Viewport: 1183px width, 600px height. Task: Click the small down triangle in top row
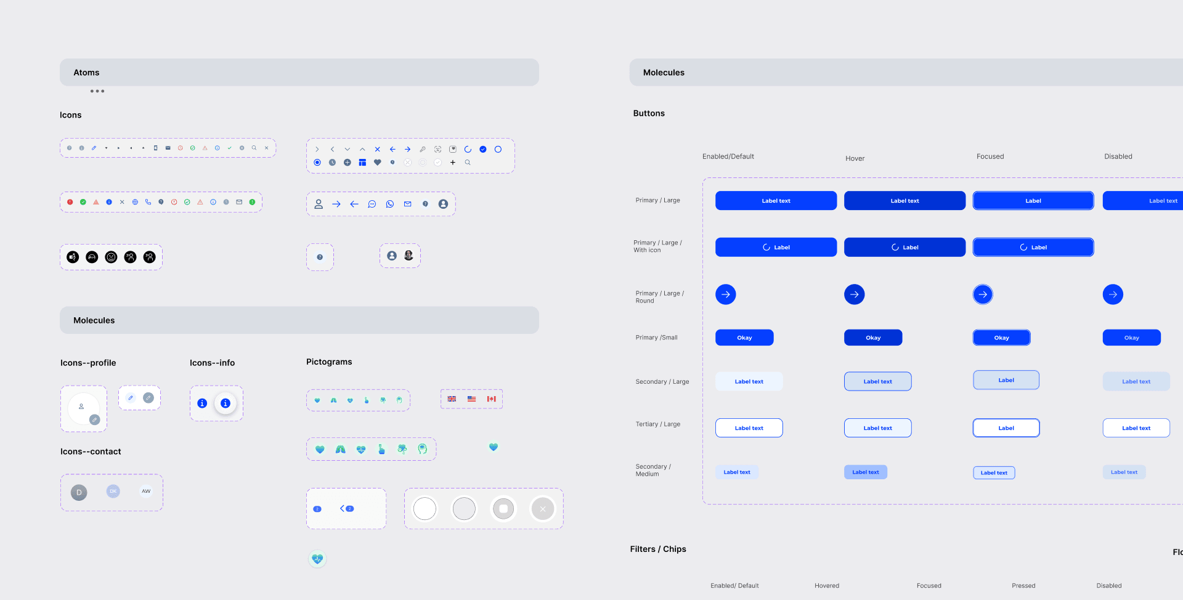click(106, 148)
